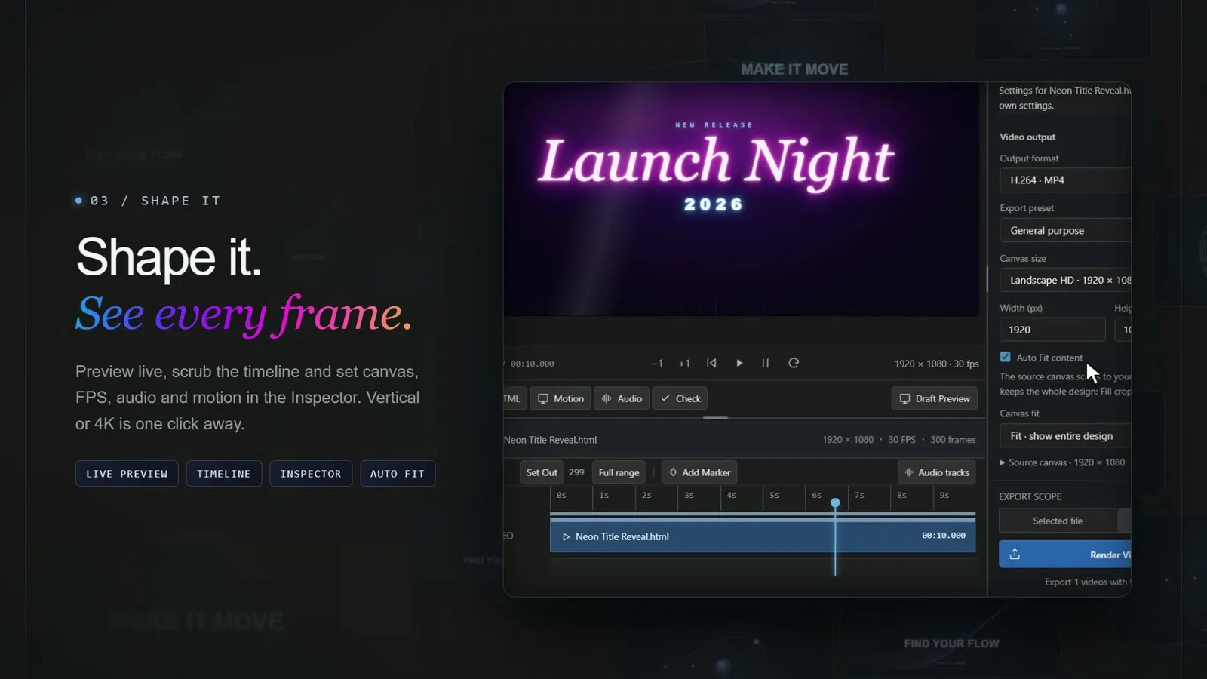Open Canvas fit dropdown
Viewport: 1207px width, 679px height.
pos(1065,436)
